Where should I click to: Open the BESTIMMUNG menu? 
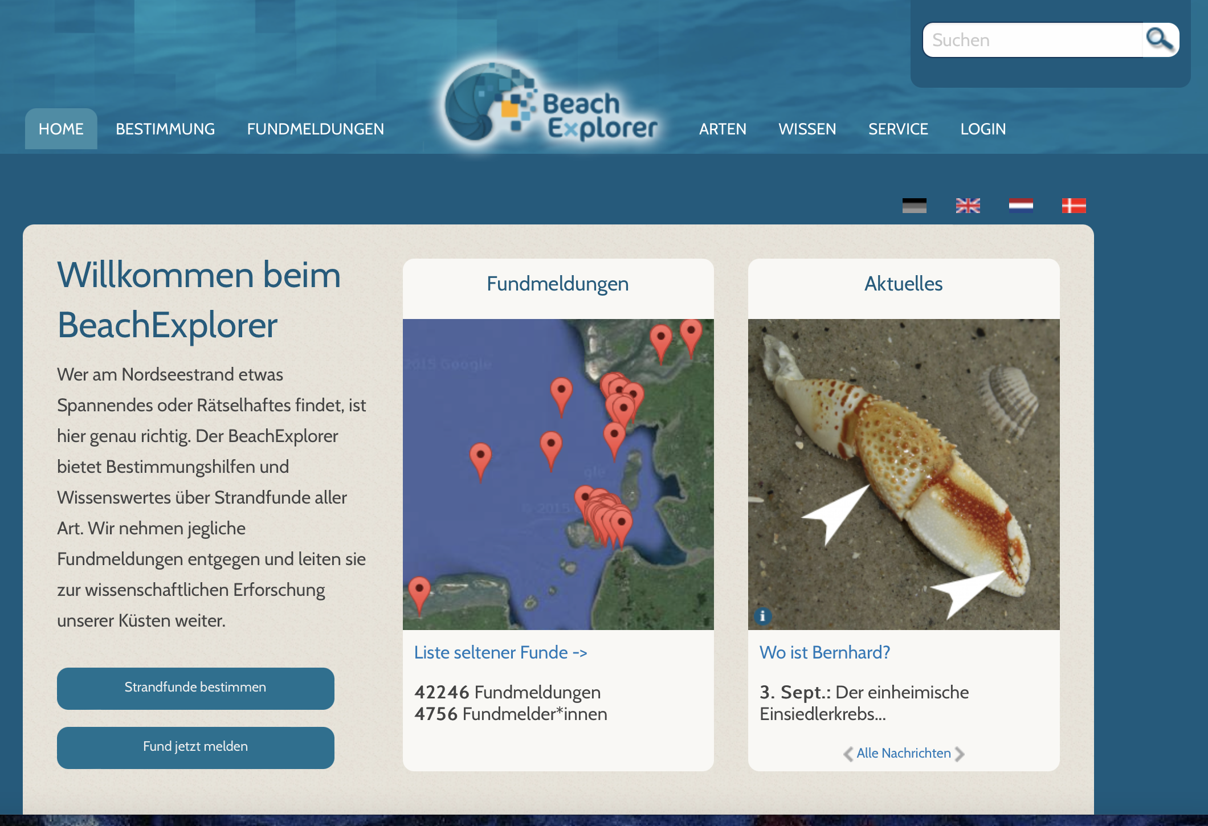coord(165,129)
